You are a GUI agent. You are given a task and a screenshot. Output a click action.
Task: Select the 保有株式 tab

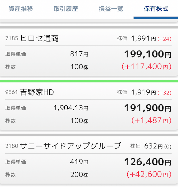[x=156, y=9]
